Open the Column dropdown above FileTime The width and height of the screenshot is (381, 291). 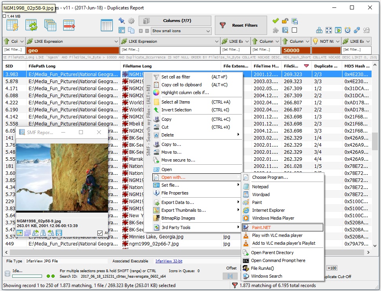point(266,41)
